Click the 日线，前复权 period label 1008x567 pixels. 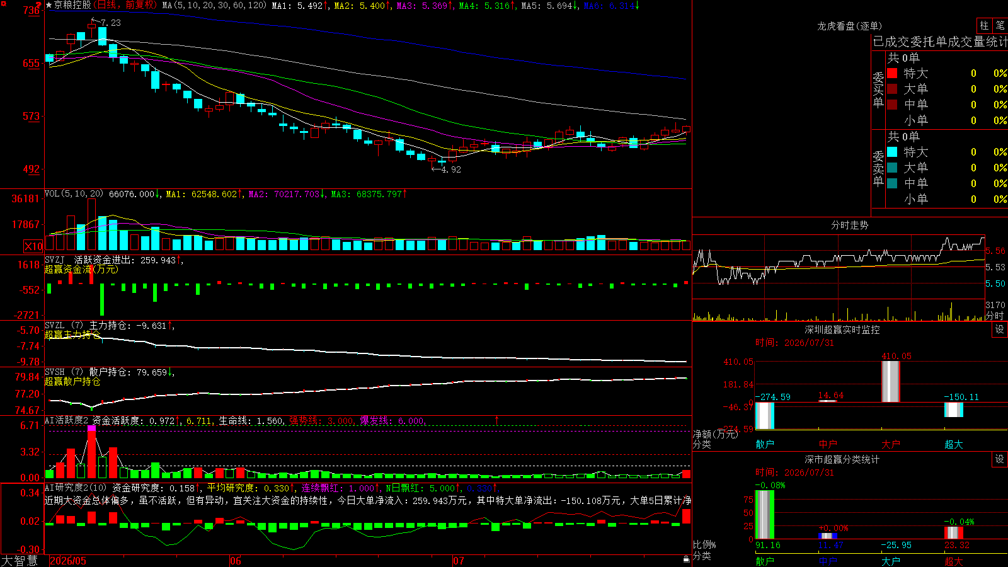click(125, 5)
